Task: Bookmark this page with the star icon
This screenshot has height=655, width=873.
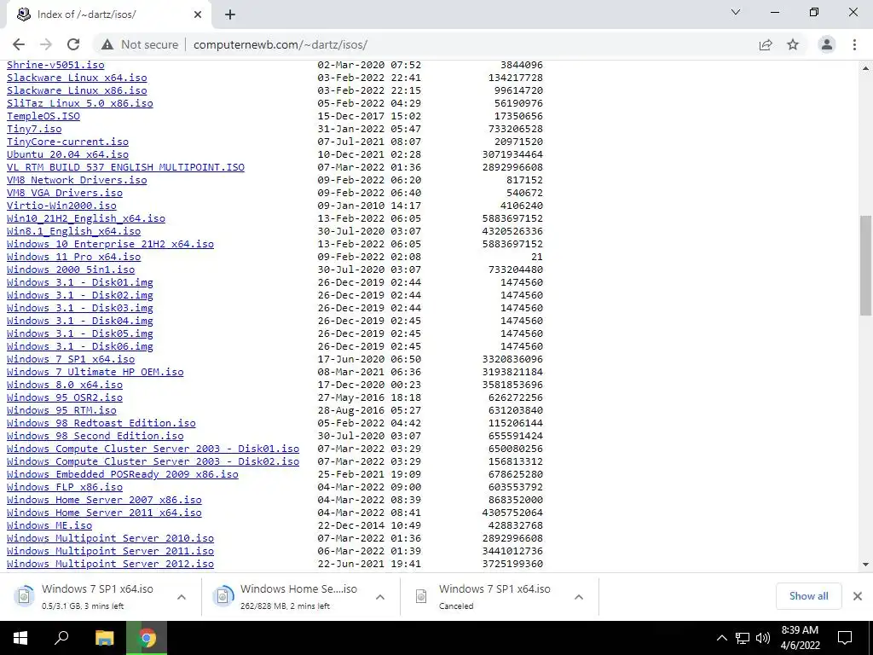Action: point(793,44)
